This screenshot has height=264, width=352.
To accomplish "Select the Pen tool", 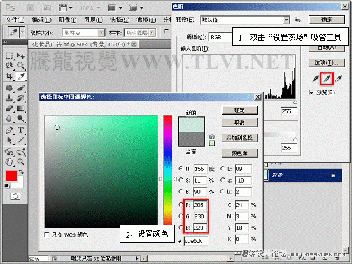I will click(x=10, y=130).
